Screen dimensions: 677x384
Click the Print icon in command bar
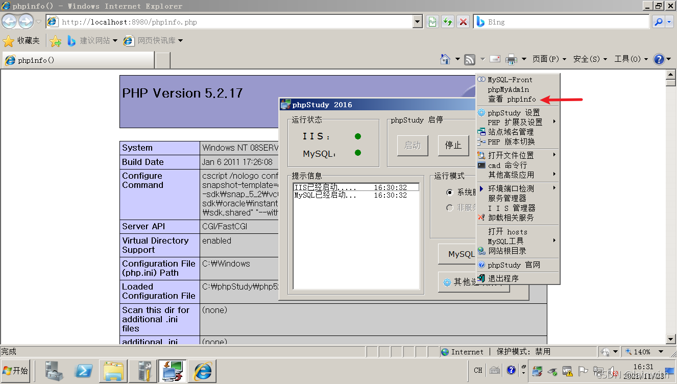511,59
